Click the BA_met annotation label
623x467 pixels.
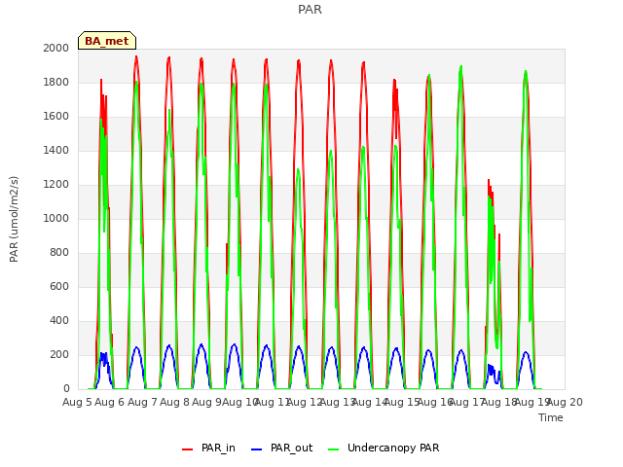107,41
